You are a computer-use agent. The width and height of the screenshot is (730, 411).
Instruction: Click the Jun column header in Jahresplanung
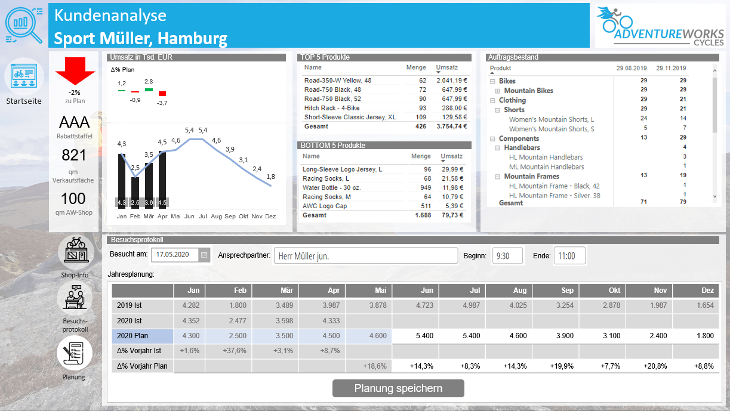click(415, 291)
